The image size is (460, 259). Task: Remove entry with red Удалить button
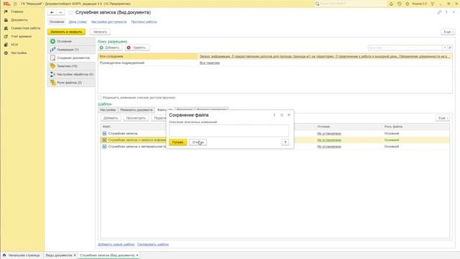137,47
